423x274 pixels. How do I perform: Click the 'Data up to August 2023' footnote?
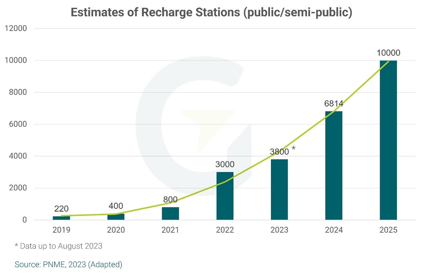59,246
